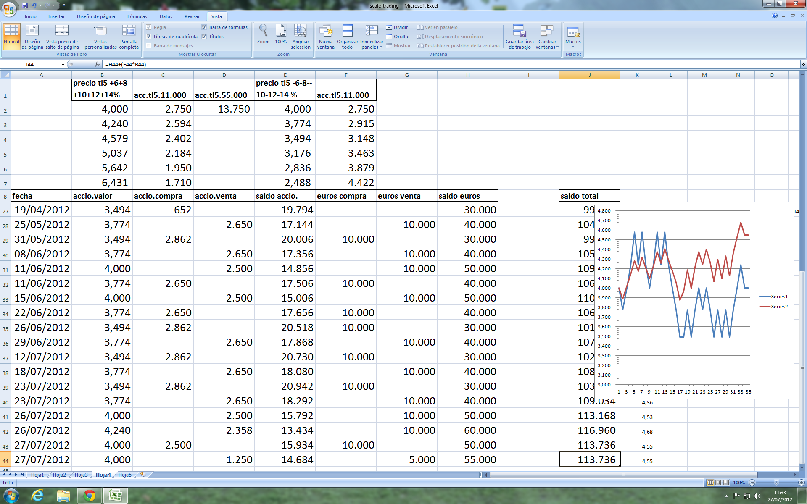807x504 pixels.
Task: Click the Dividir button
Action: click(397, 27)
